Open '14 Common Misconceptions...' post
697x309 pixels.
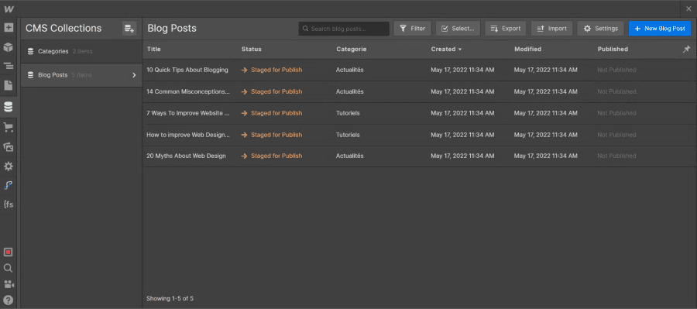[188, 91]
